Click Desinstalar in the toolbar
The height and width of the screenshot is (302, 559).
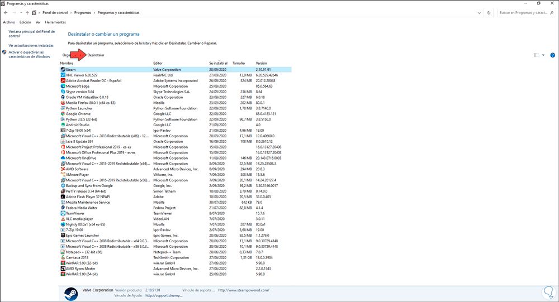pyautogui.click(x=96, y=55)
